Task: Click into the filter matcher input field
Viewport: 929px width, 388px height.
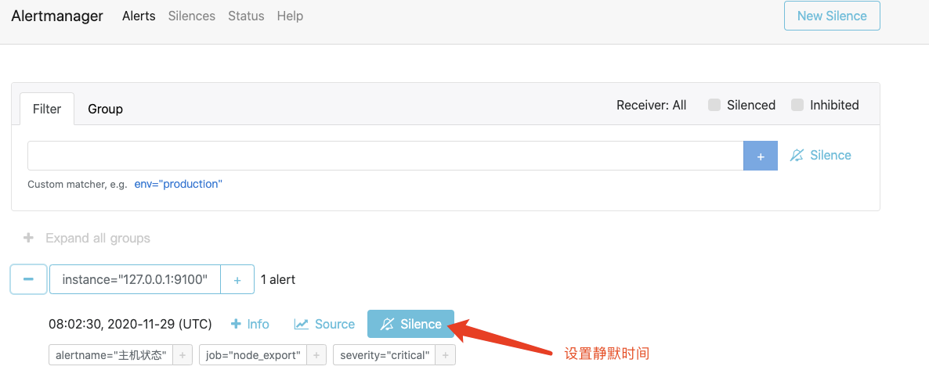Action: click(384, 156)
